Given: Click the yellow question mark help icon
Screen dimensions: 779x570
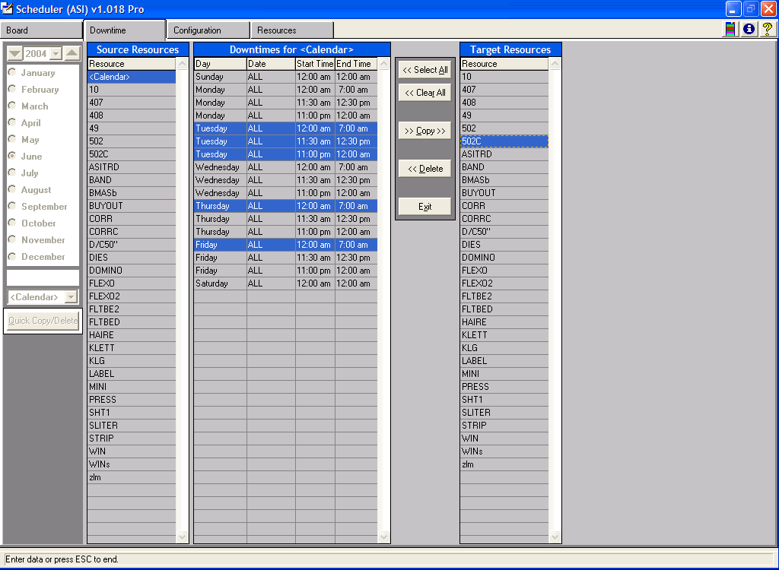Looking at the screenshot, I should [x=767, y=30].
